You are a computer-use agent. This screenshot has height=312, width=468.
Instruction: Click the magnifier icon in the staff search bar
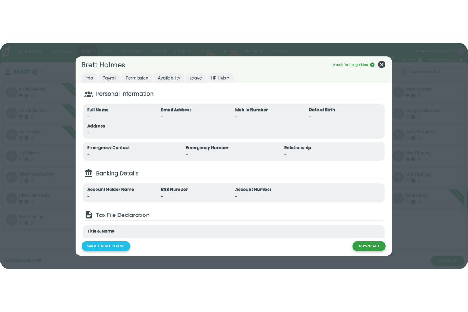pos(404,72)
